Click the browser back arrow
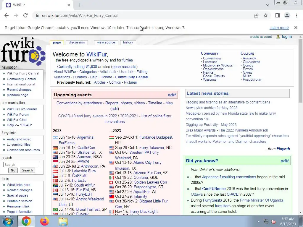 click(7, 15)
